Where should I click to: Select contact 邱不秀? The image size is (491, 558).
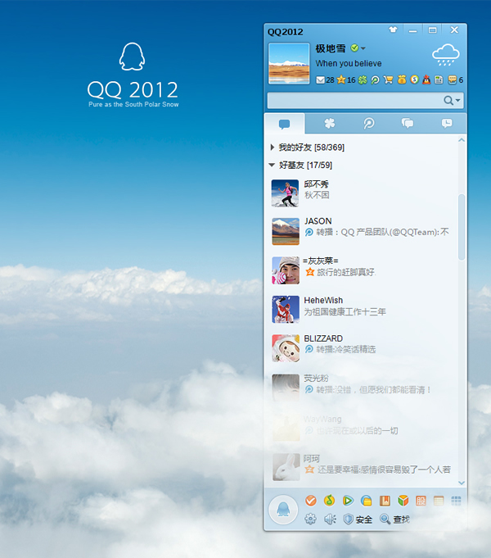(362, 193)
